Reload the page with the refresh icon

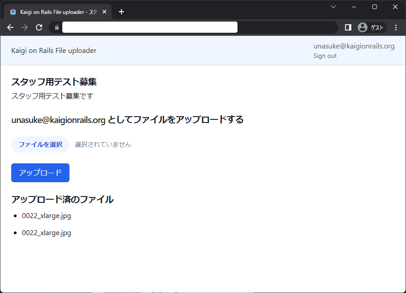pos(39,27)
